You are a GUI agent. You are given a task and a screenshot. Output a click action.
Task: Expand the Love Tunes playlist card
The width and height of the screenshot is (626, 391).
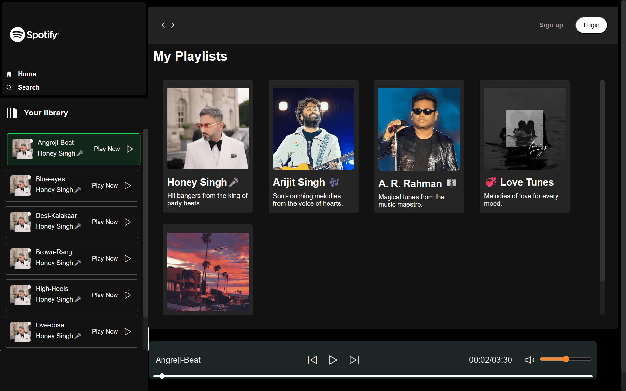pyautogui.click(x=524, y=146)
